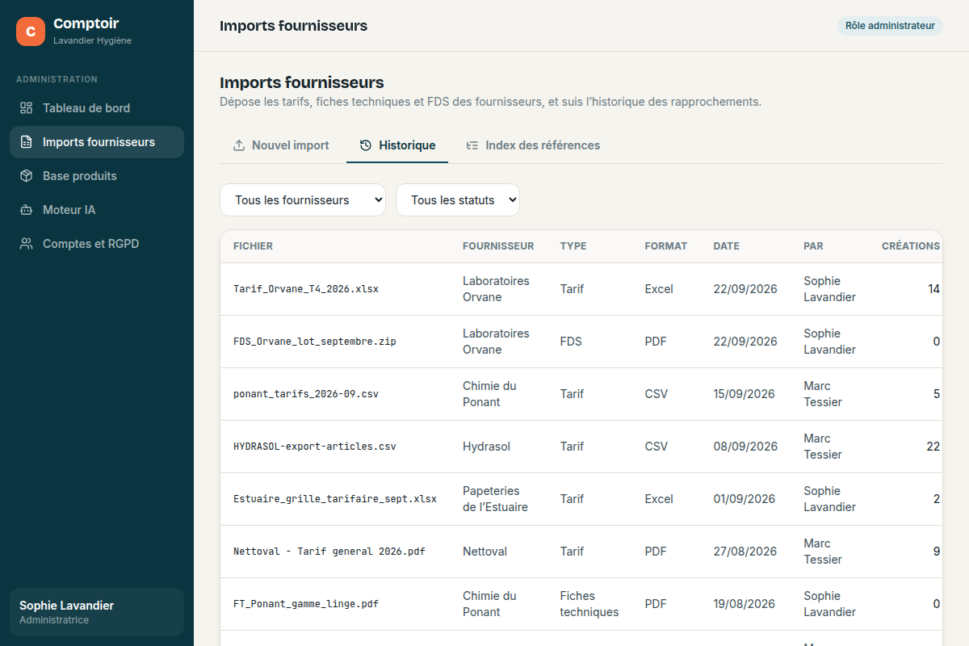The image size is (969, 646).
Task: Switch to the Nouvel import tab
Action: click(x=281, y=145)
